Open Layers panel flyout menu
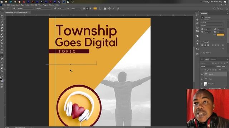229x128 pixels. 228,59
